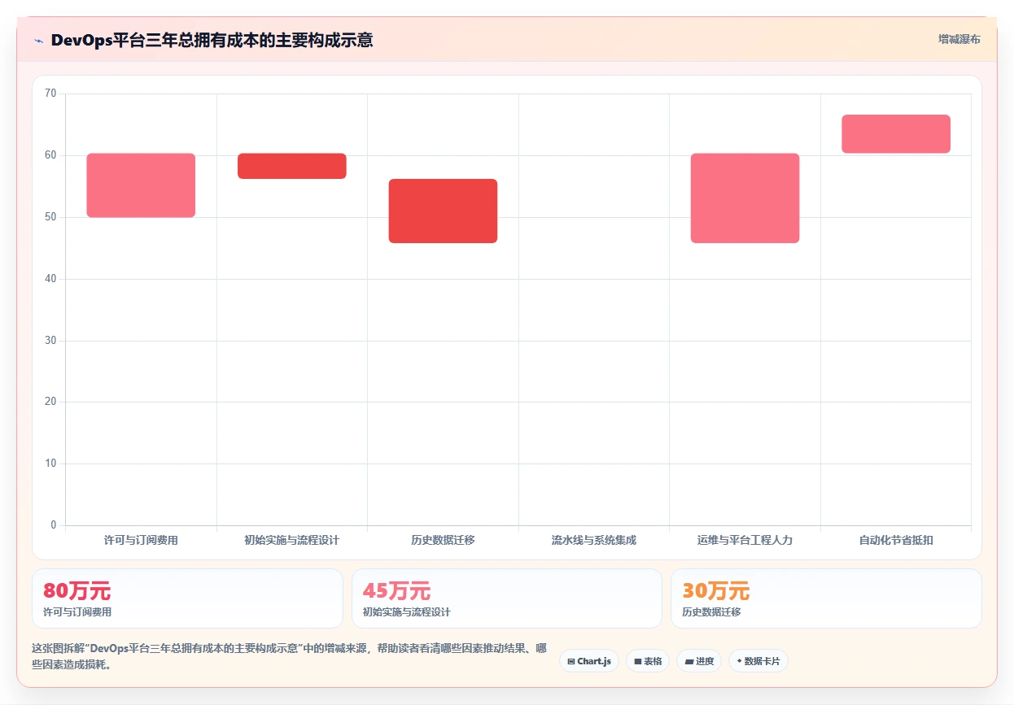Click the y-axis value 40
The width and height of the screenshot is (1014, 705).
coord(50,279)
